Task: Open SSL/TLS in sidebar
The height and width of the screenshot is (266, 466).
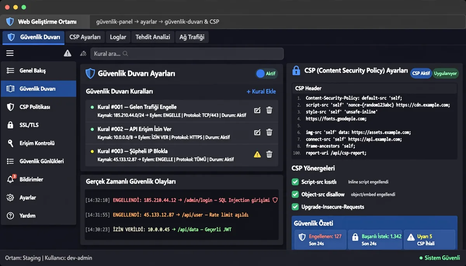Action: coord(38,125)
